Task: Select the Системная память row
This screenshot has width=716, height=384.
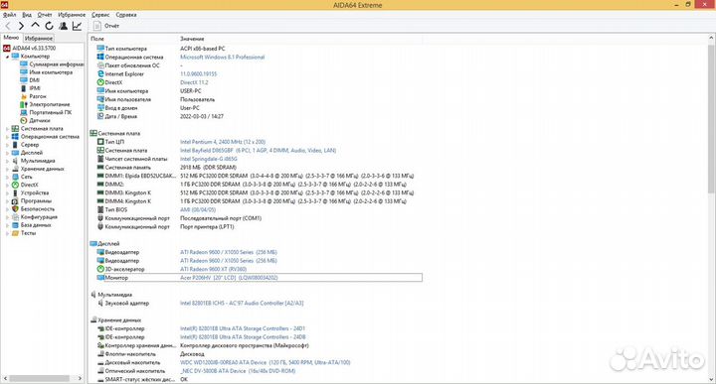Action: [260, 167]
